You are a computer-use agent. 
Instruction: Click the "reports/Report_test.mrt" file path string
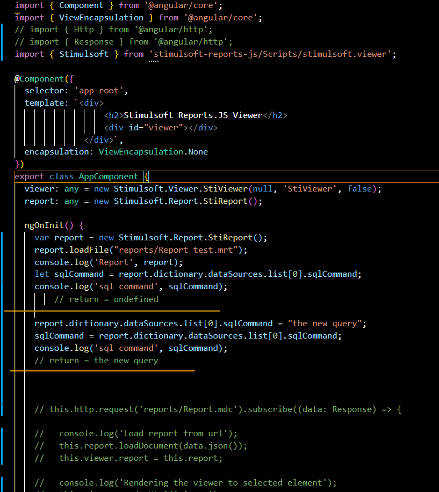pyautogui.click(x=176, y=250)
